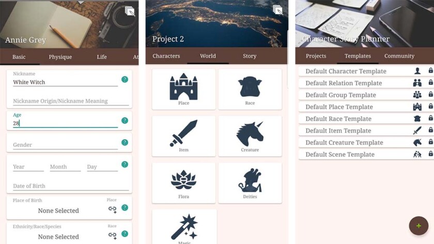
Task: Open the Place world category
Action: pyautogui.click(x=183, y=89)
